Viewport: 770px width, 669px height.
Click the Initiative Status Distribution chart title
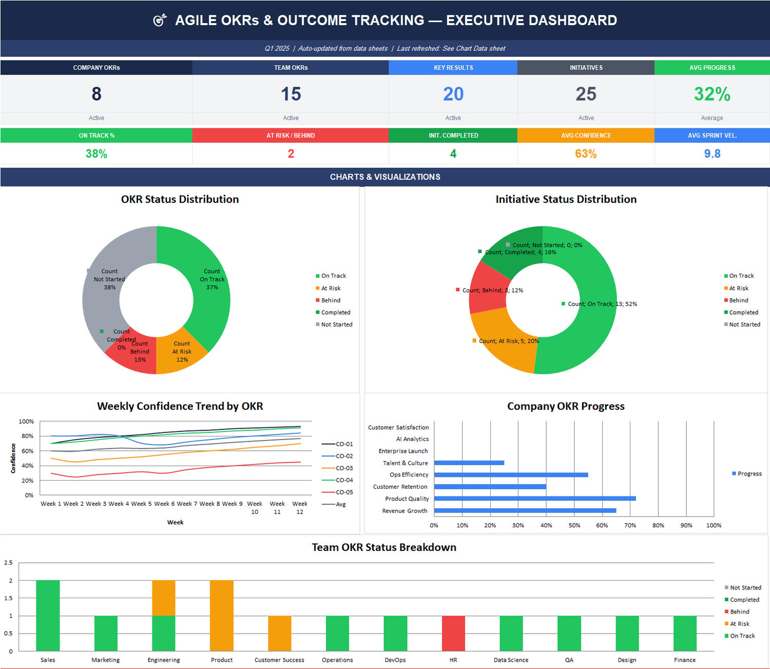[566, 199]
